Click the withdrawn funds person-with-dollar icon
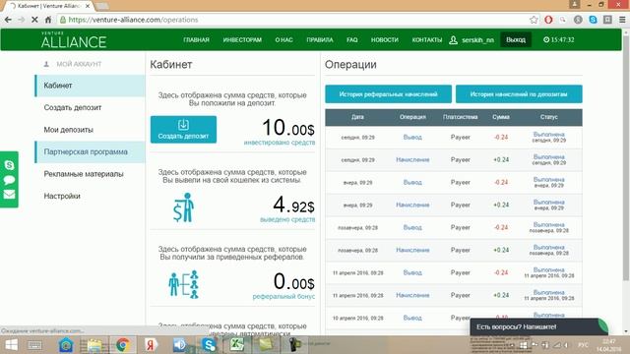Image resolution: width=630 pixels, height=354 pixels. click(x=184, y=207)
